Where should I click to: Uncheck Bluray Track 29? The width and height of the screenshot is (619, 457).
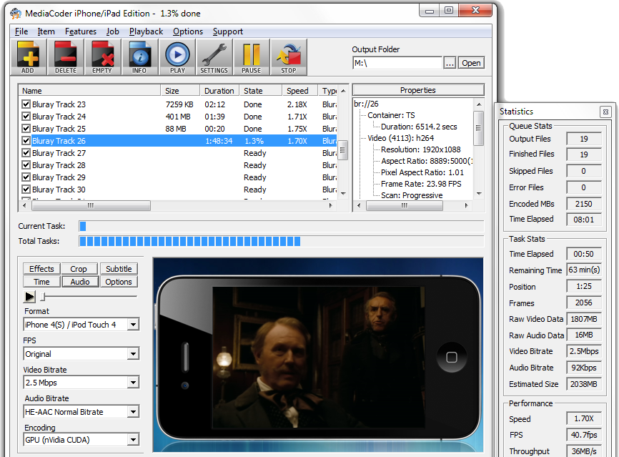pos(26,177)
